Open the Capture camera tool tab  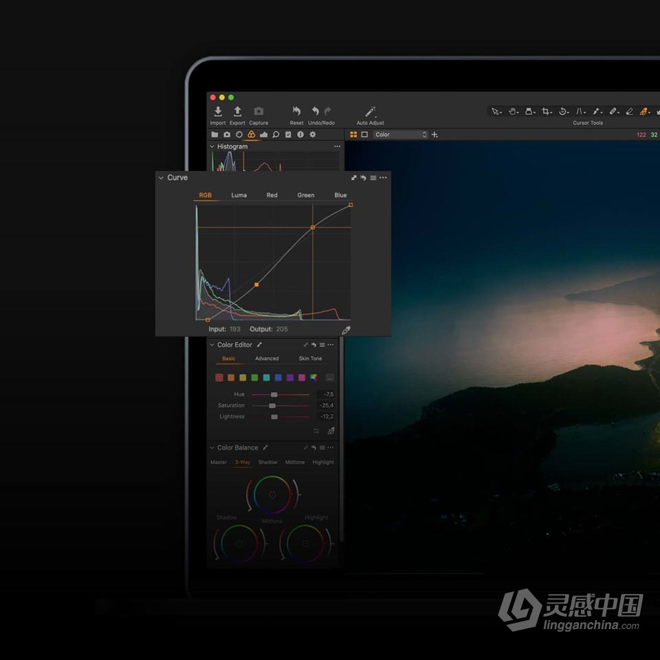[x=227, y=134]
